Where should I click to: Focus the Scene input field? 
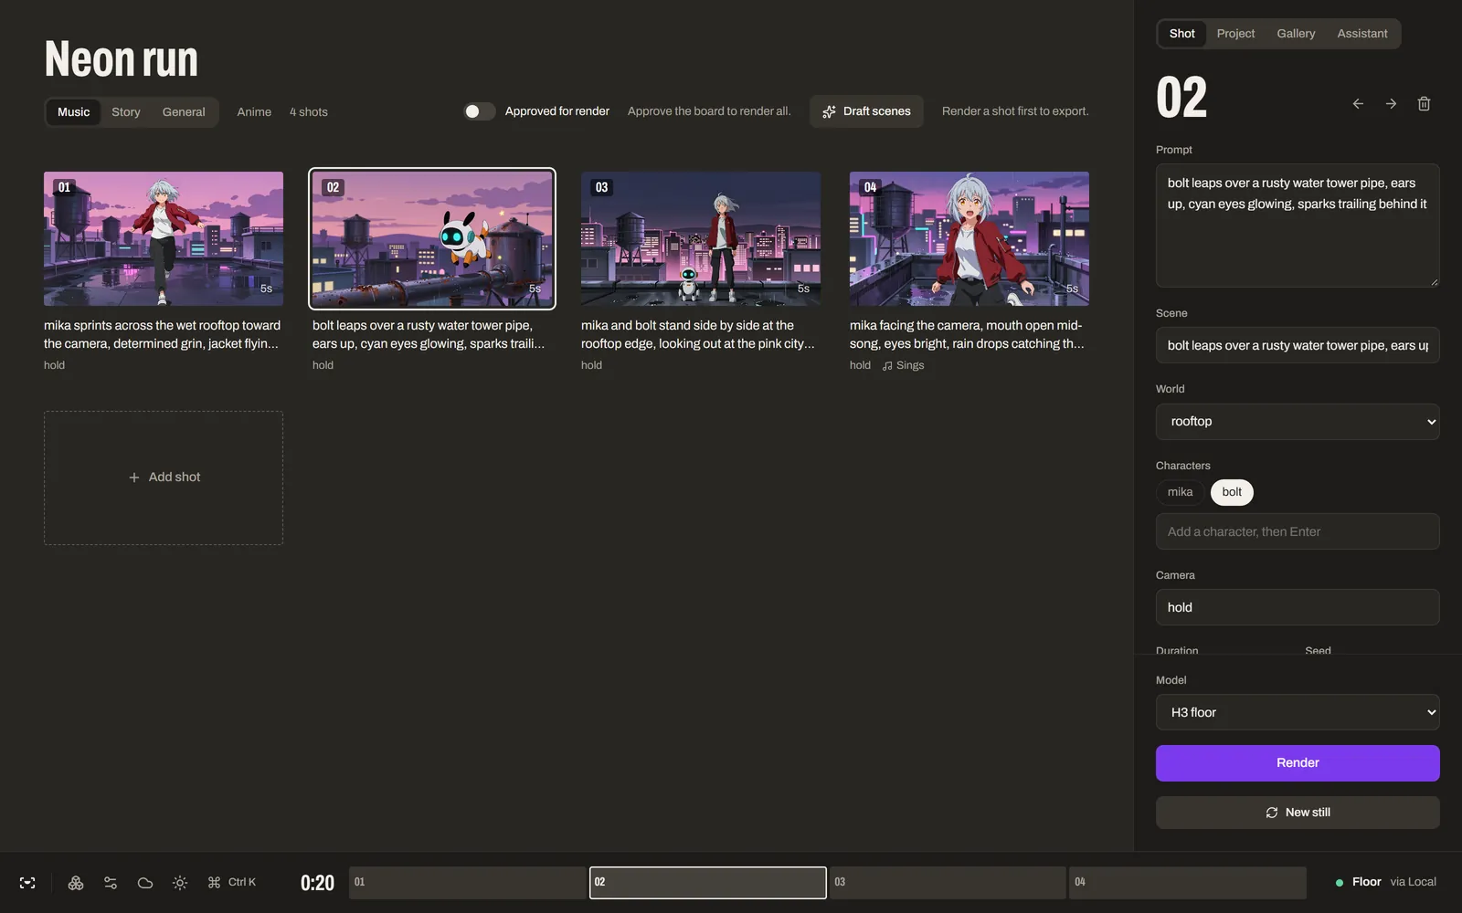(1298, 345)
